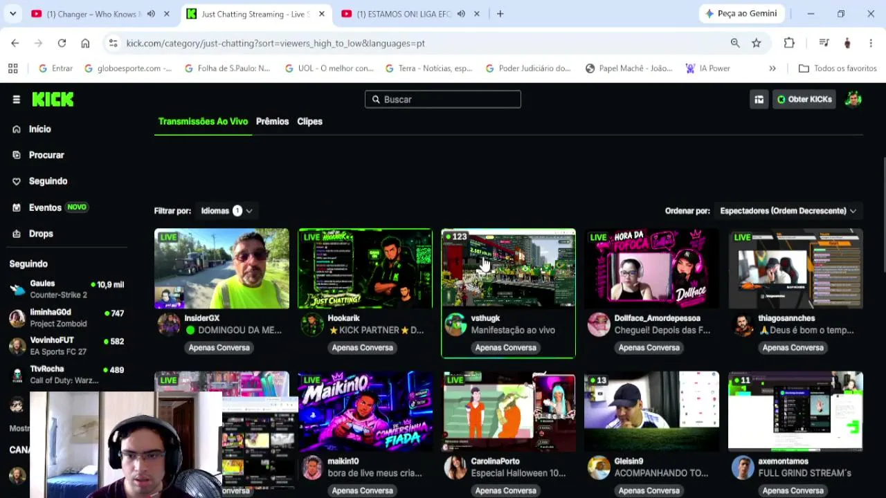The image size is (886, 498).
Task: Click the Buscar search field
Action: 443,100
